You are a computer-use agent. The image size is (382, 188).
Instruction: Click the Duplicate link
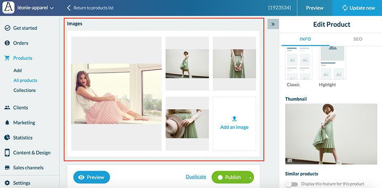click(x=196, y=177)
